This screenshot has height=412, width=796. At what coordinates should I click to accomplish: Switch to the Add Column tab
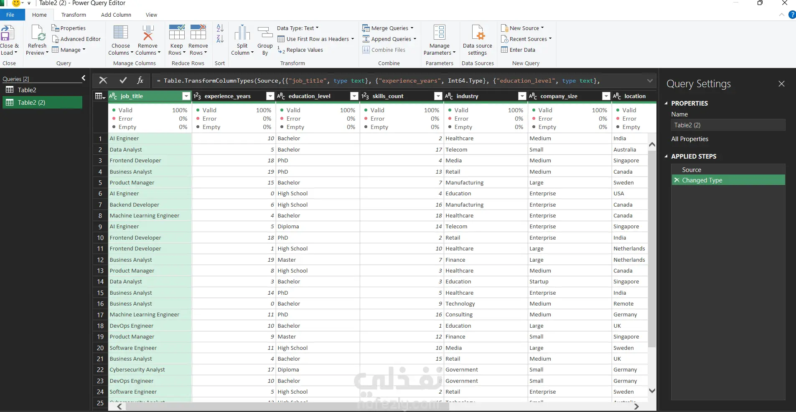tap(116, 15)
